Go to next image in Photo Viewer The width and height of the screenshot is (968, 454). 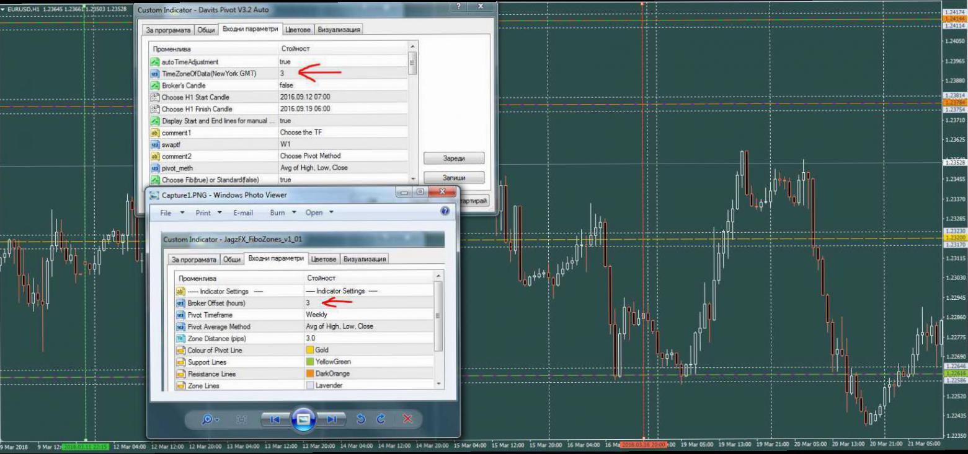point(332,419)
